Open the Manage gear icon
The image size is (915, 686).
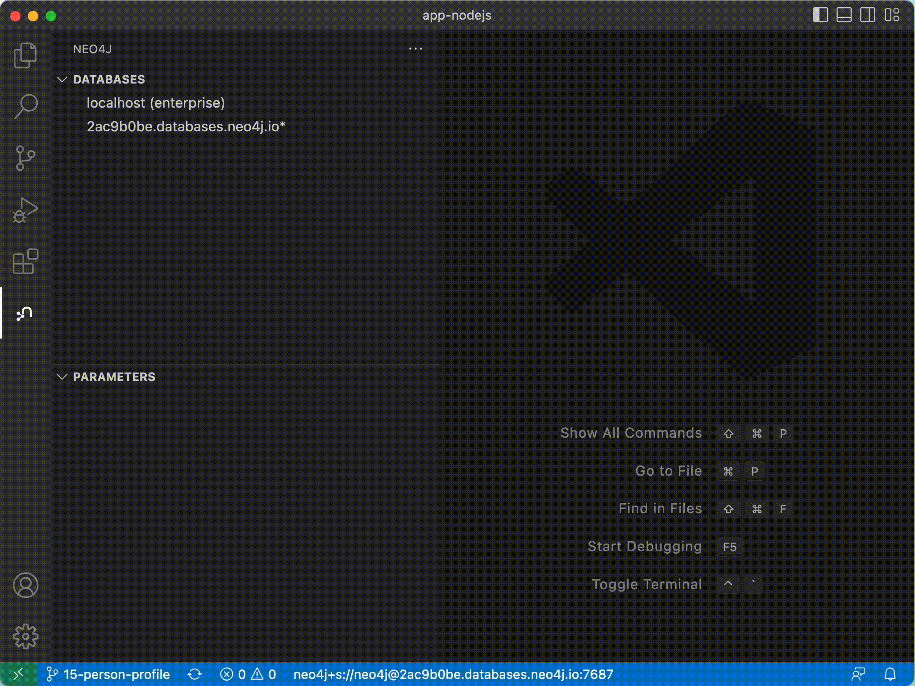25,636
